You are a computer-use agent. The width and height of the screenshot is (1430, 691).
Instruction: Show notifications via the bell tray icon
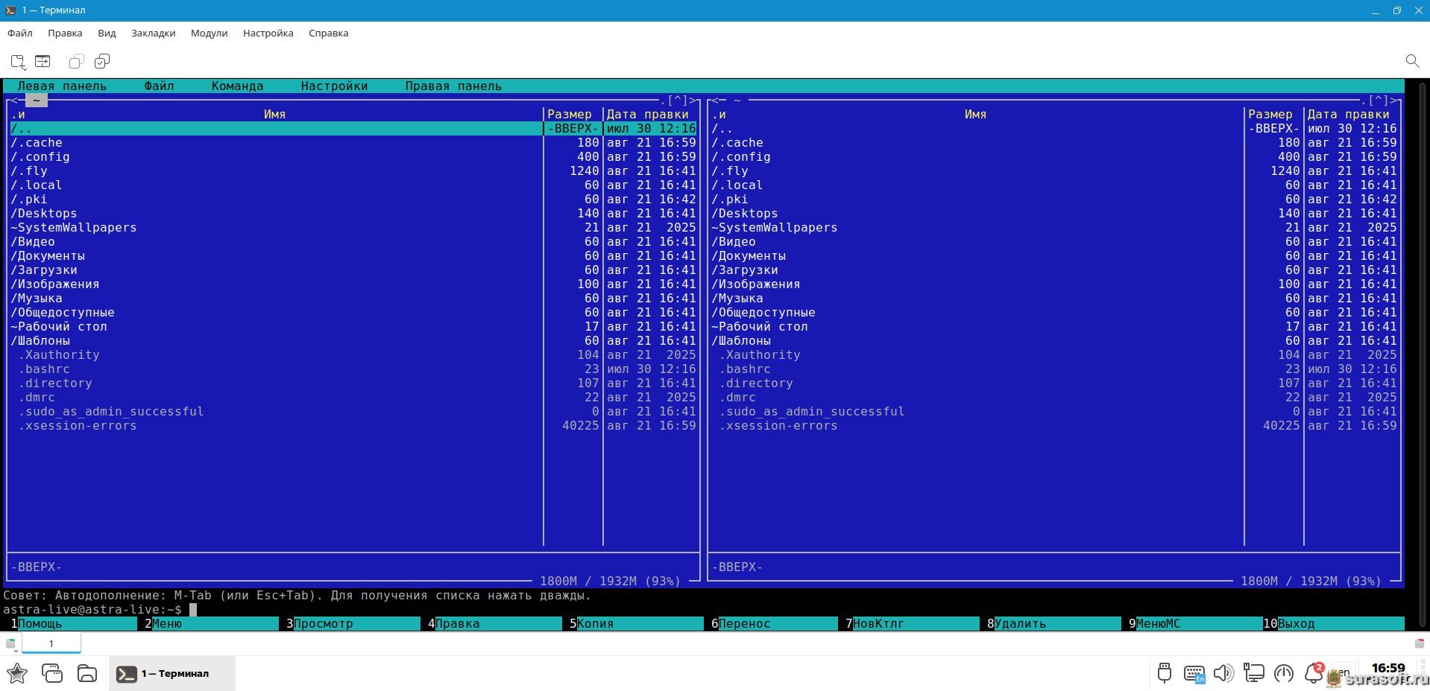pos(1314,673)
